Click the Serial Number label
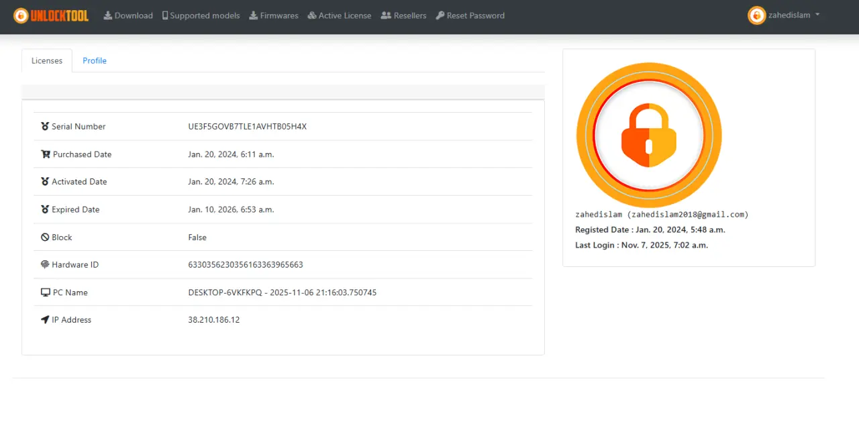859x430 pixels. (x=79, y=127)
